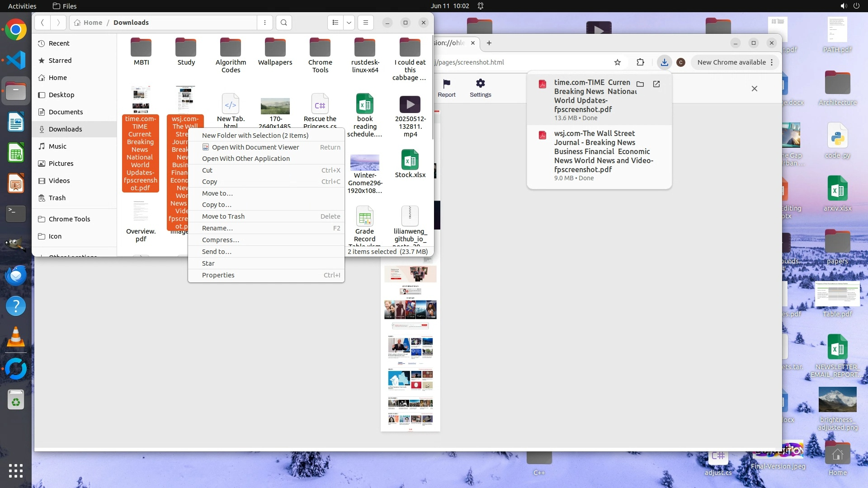Bookmark the page with the star icon
The image size is (868, 488).
618,62
